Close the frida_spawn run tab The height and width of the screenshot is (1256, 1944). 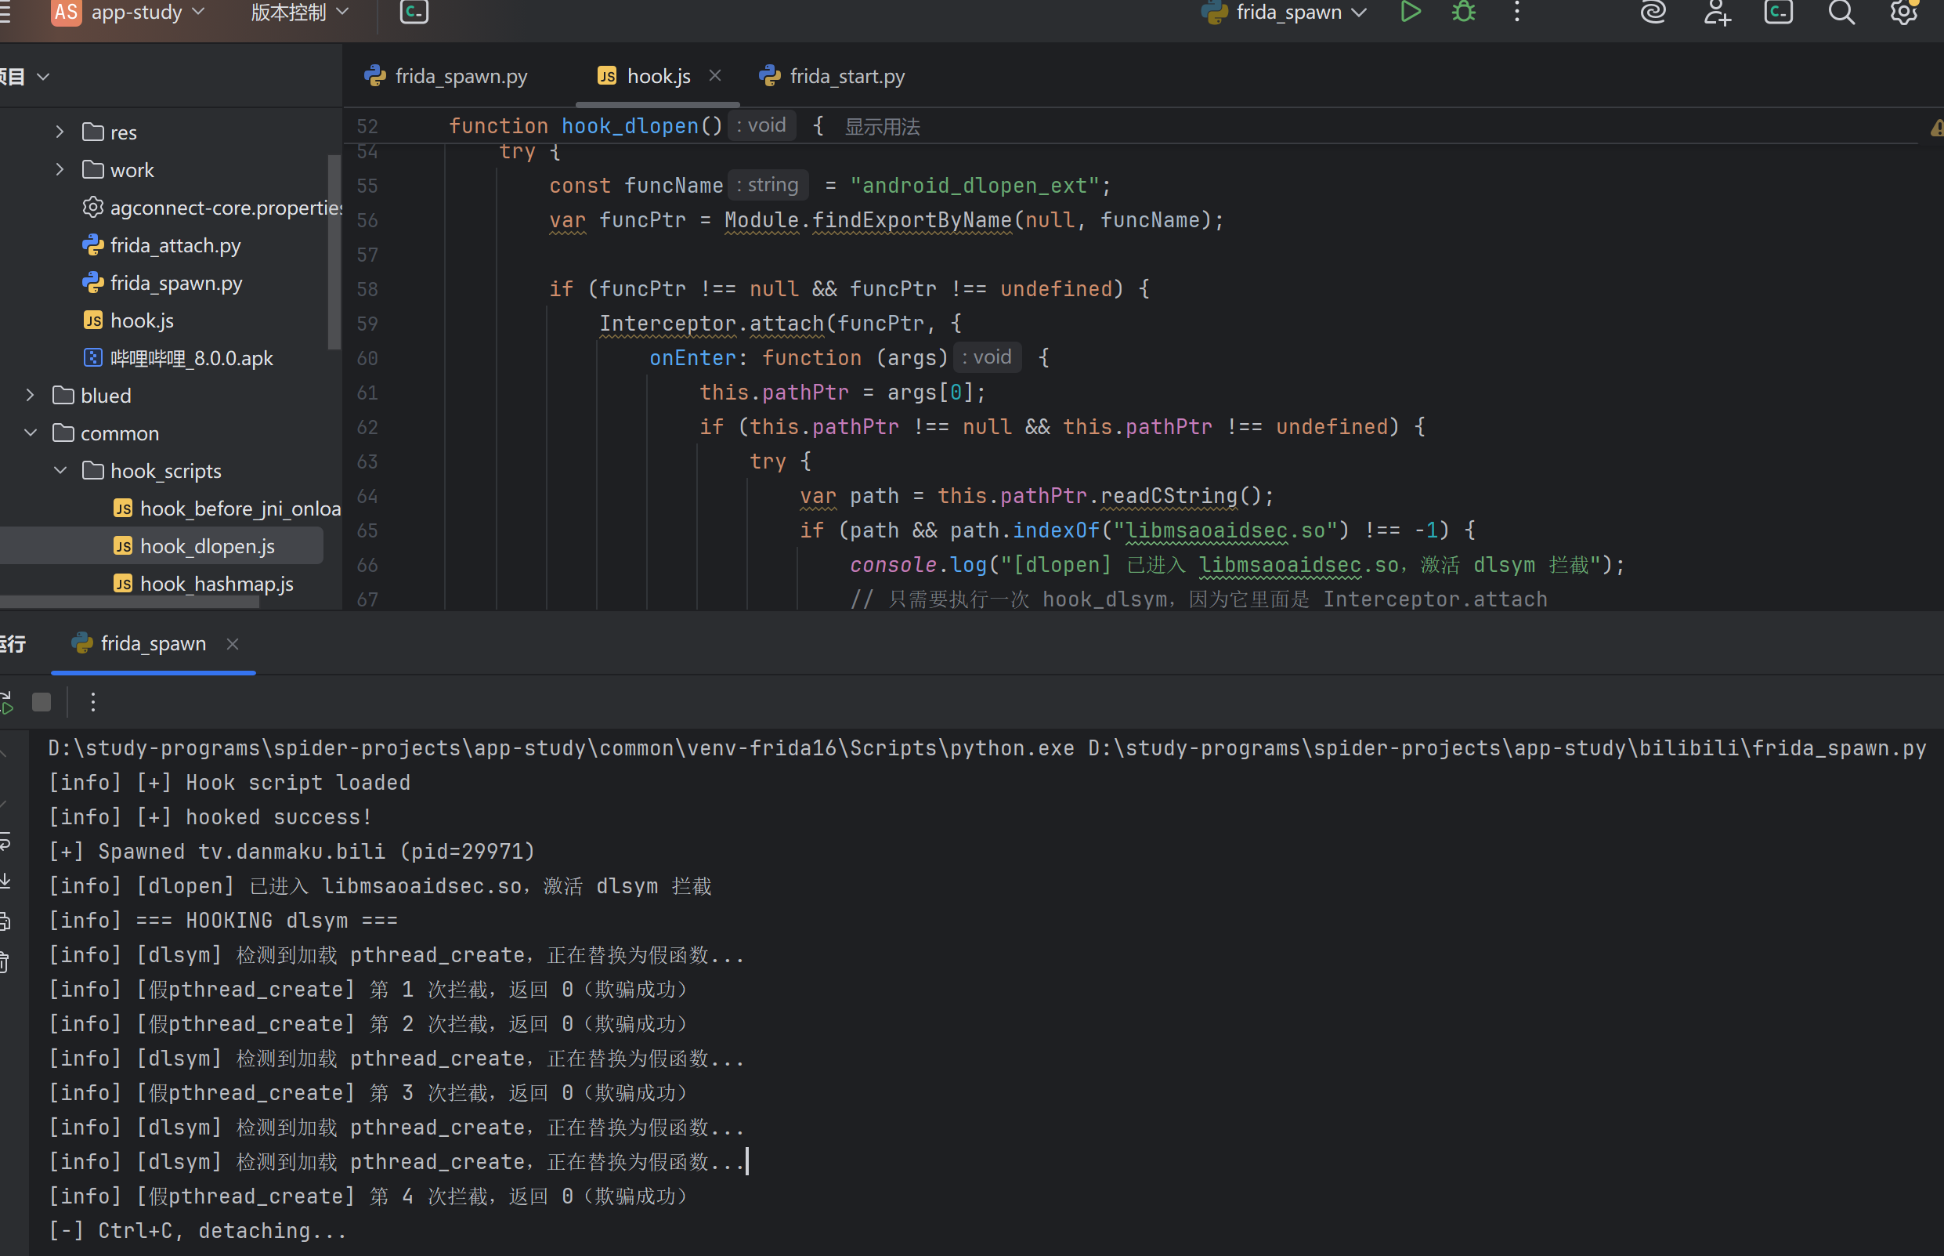(233, 644)
